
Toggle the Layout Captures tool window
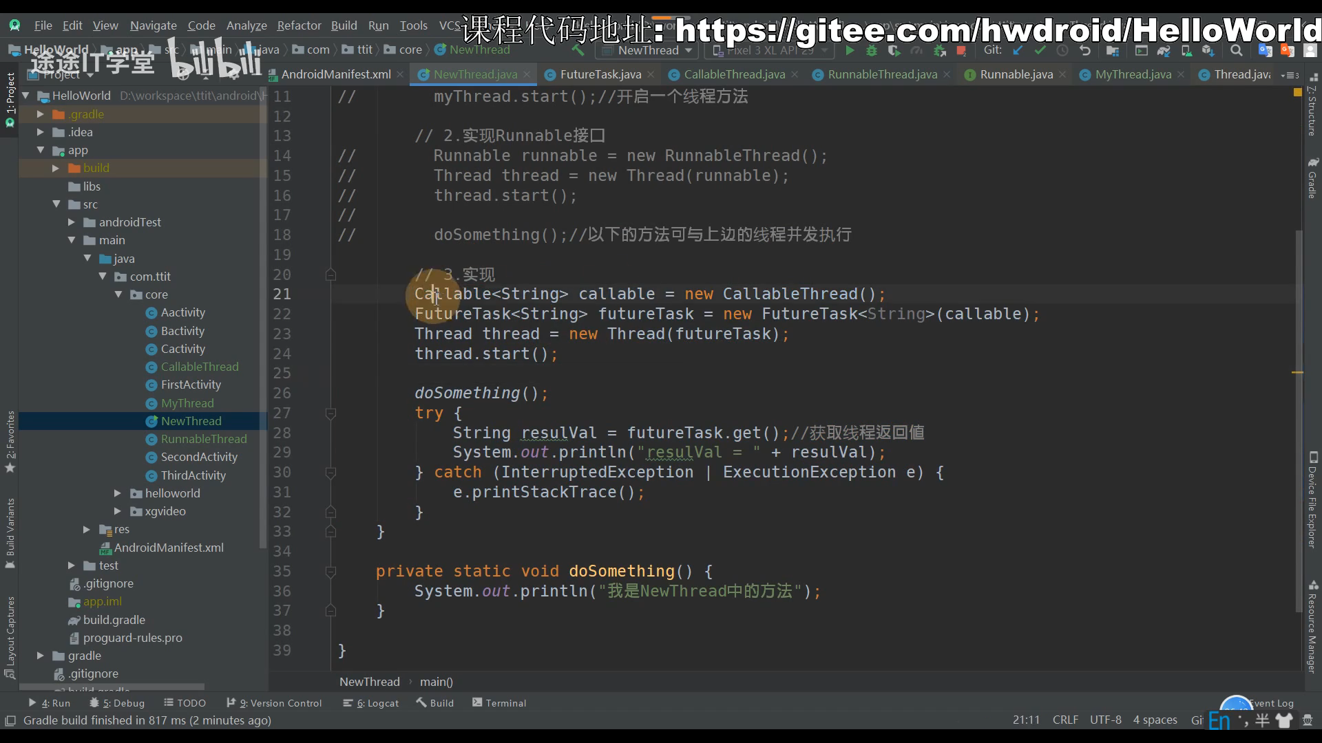(10, 638)
